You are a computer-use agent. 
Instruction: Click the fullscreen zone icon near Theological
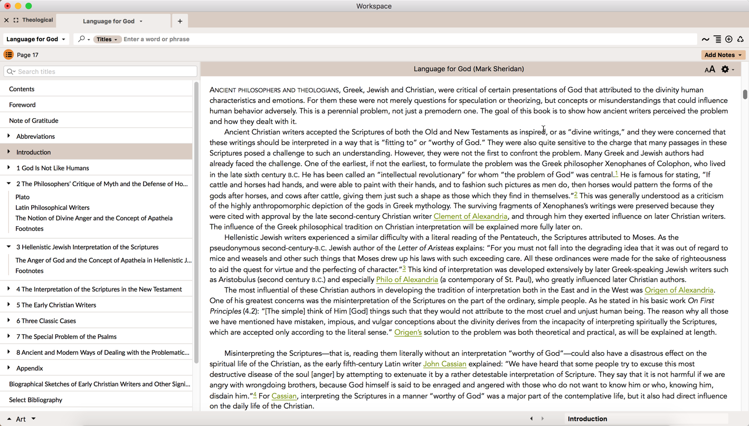pyautogui.click(x=16, y=21)
